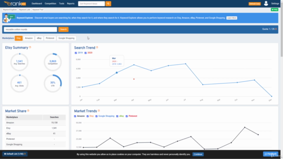Open the user profile avatar icon
Image resolution: width=283 pixels, height=159 pixels.
(266, 4)
